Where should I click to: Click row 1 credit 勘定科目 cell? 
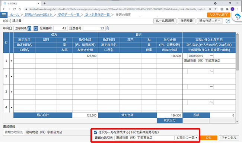click(109, 56)
